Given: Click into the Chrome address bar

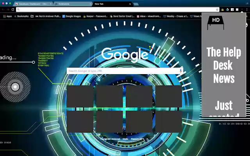Looking at the screenshot, I should (118, 9).
